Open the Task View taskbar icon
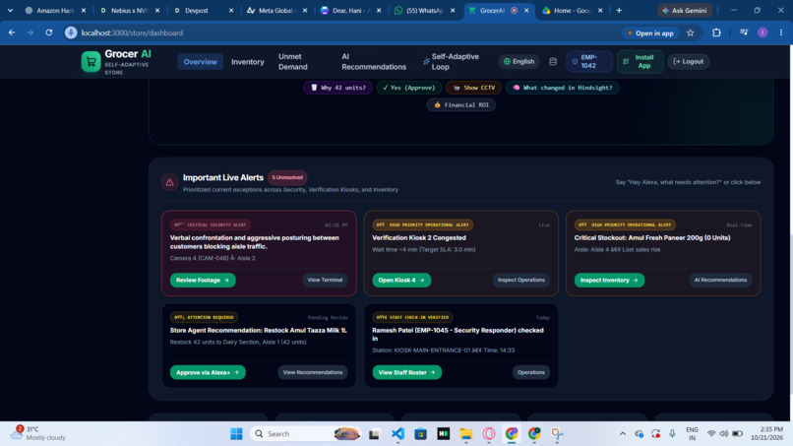The width and height of the screenshot is (793, 446). [374, 434]
